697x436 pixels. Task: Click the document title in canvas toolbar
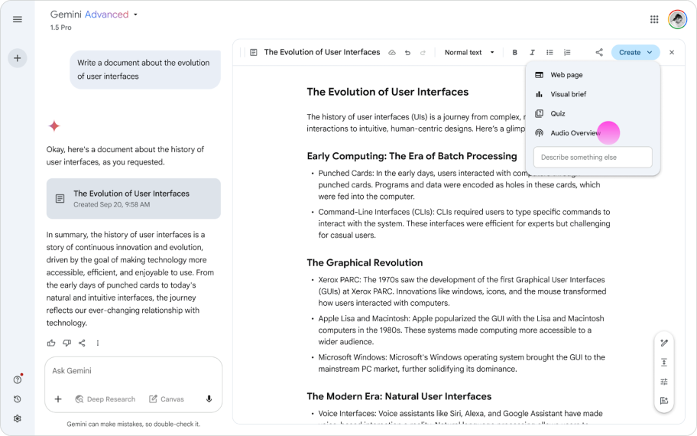click(322, 52)
